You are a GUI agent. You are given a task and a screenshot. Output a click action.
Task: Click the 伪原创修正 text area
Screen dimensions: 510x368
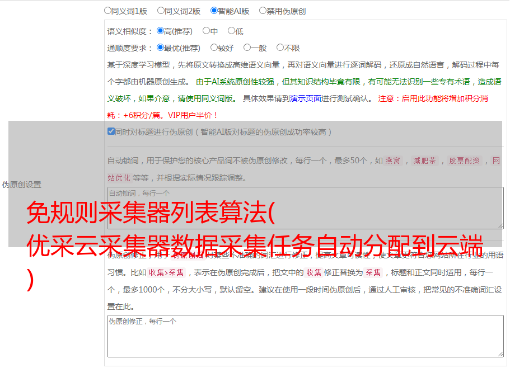(x=306, y=336)
